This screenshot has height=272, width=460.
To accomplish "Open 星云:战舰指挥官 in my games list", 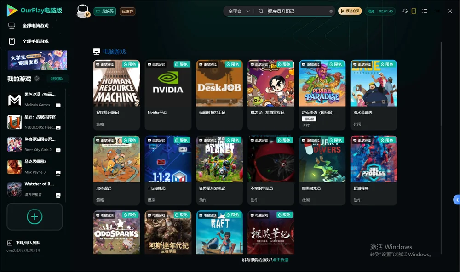I will pyautogui.click(x=34, y=122).
